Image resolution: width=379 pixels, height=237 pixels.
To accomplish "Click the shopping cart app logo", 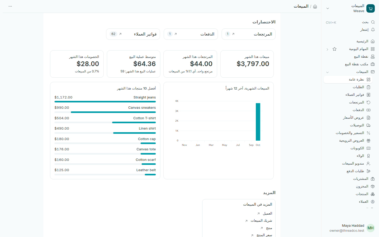I will click(x=371, y=8).
